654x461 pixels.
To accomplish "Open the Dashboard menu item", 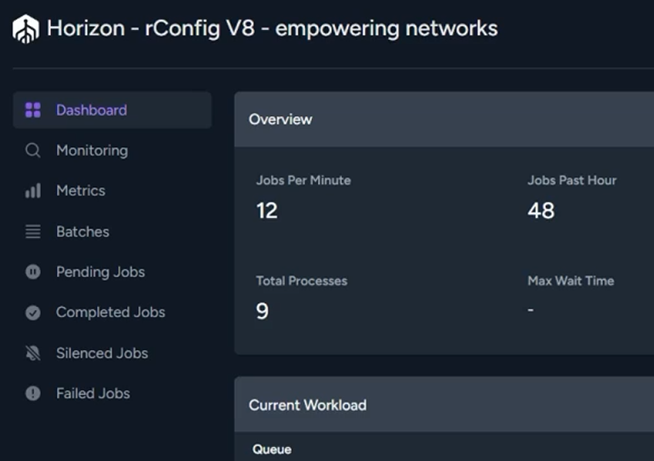I will point(112,110).
